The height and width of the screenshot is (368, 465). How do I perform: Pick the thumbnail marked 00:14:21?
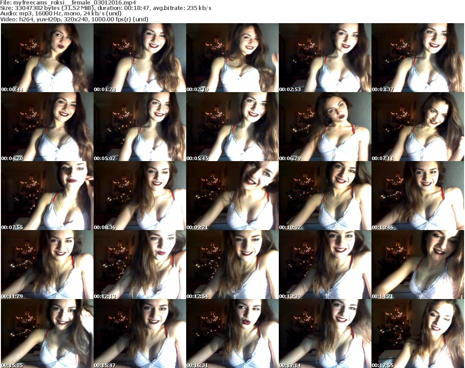click(x=418, y=265)
